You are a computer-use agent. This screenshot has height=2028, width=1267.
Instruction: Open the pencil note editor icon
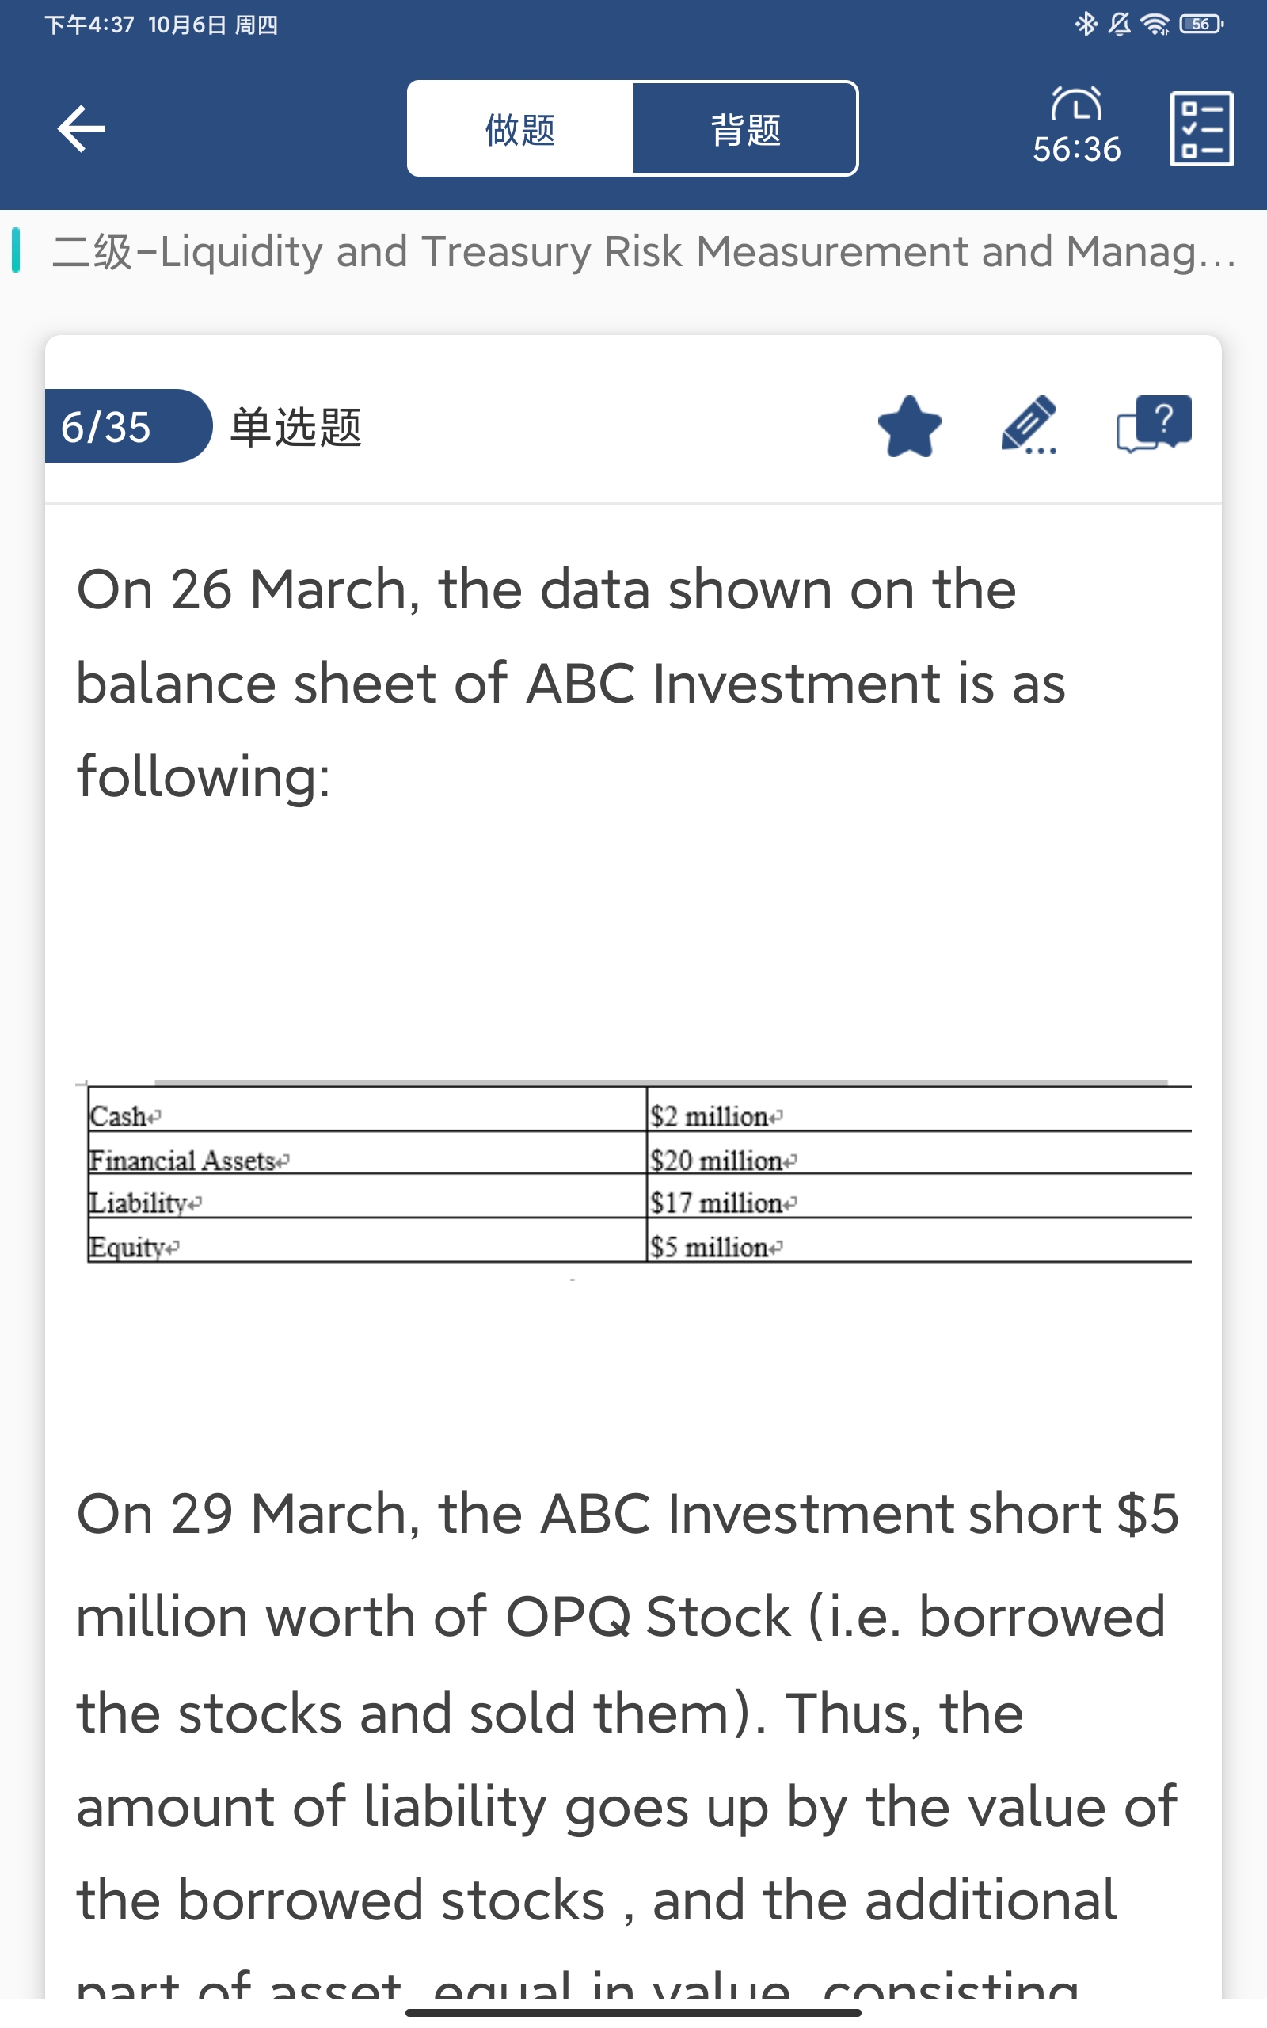point(1029,425)
